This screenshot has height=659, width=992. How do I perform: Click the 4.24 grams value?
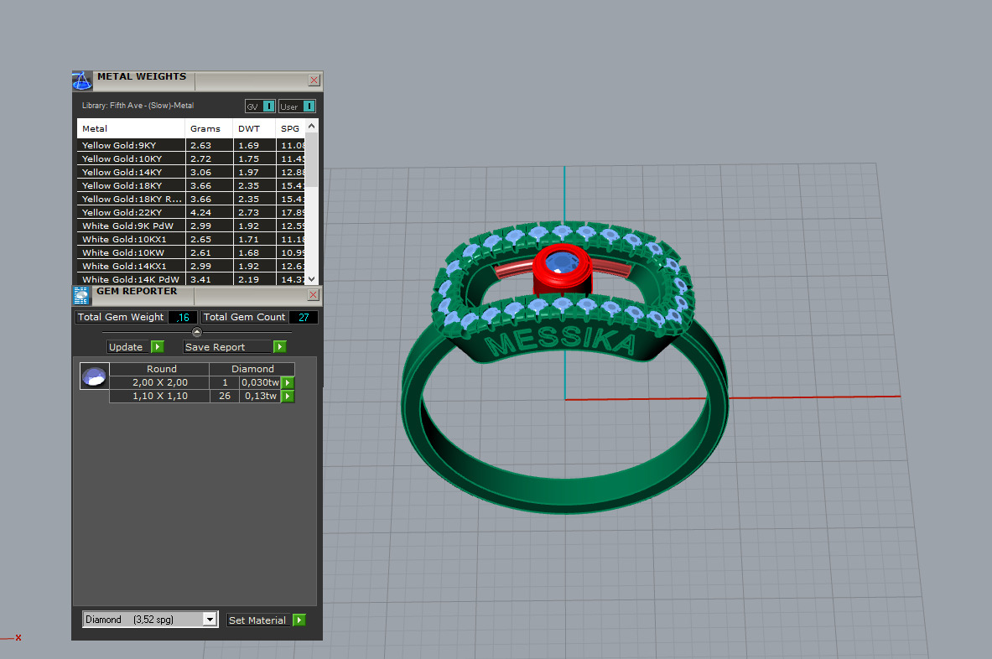[200, 212]
